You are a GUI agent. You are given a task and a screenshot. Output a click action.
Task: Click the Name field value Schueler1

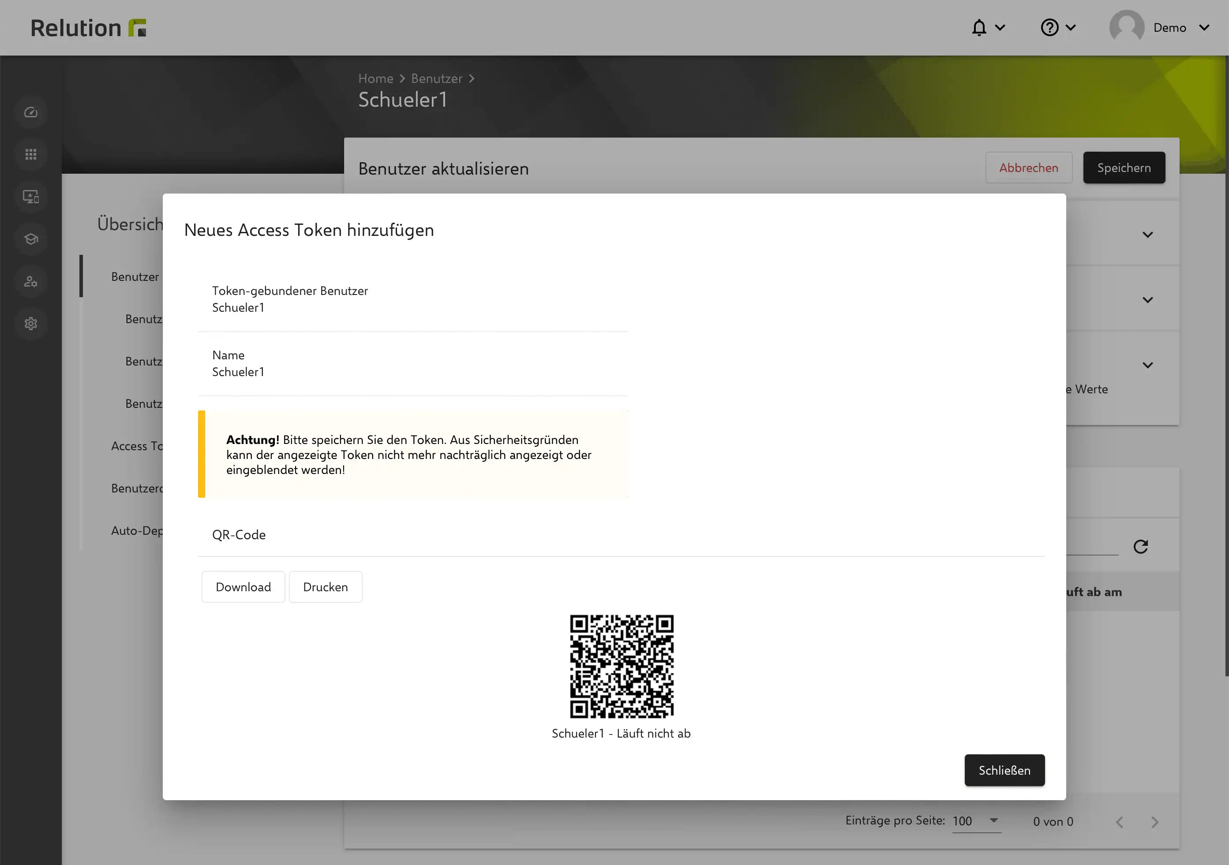(238, 372)
